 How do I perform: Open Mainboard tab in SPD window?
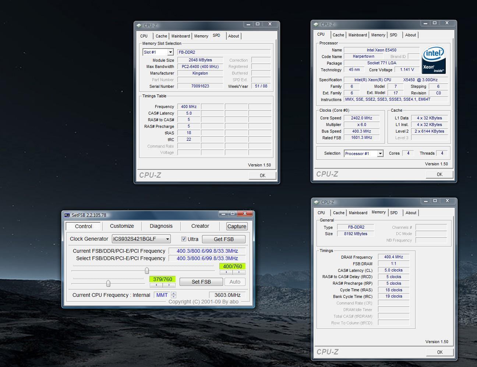tap(181, 36)
